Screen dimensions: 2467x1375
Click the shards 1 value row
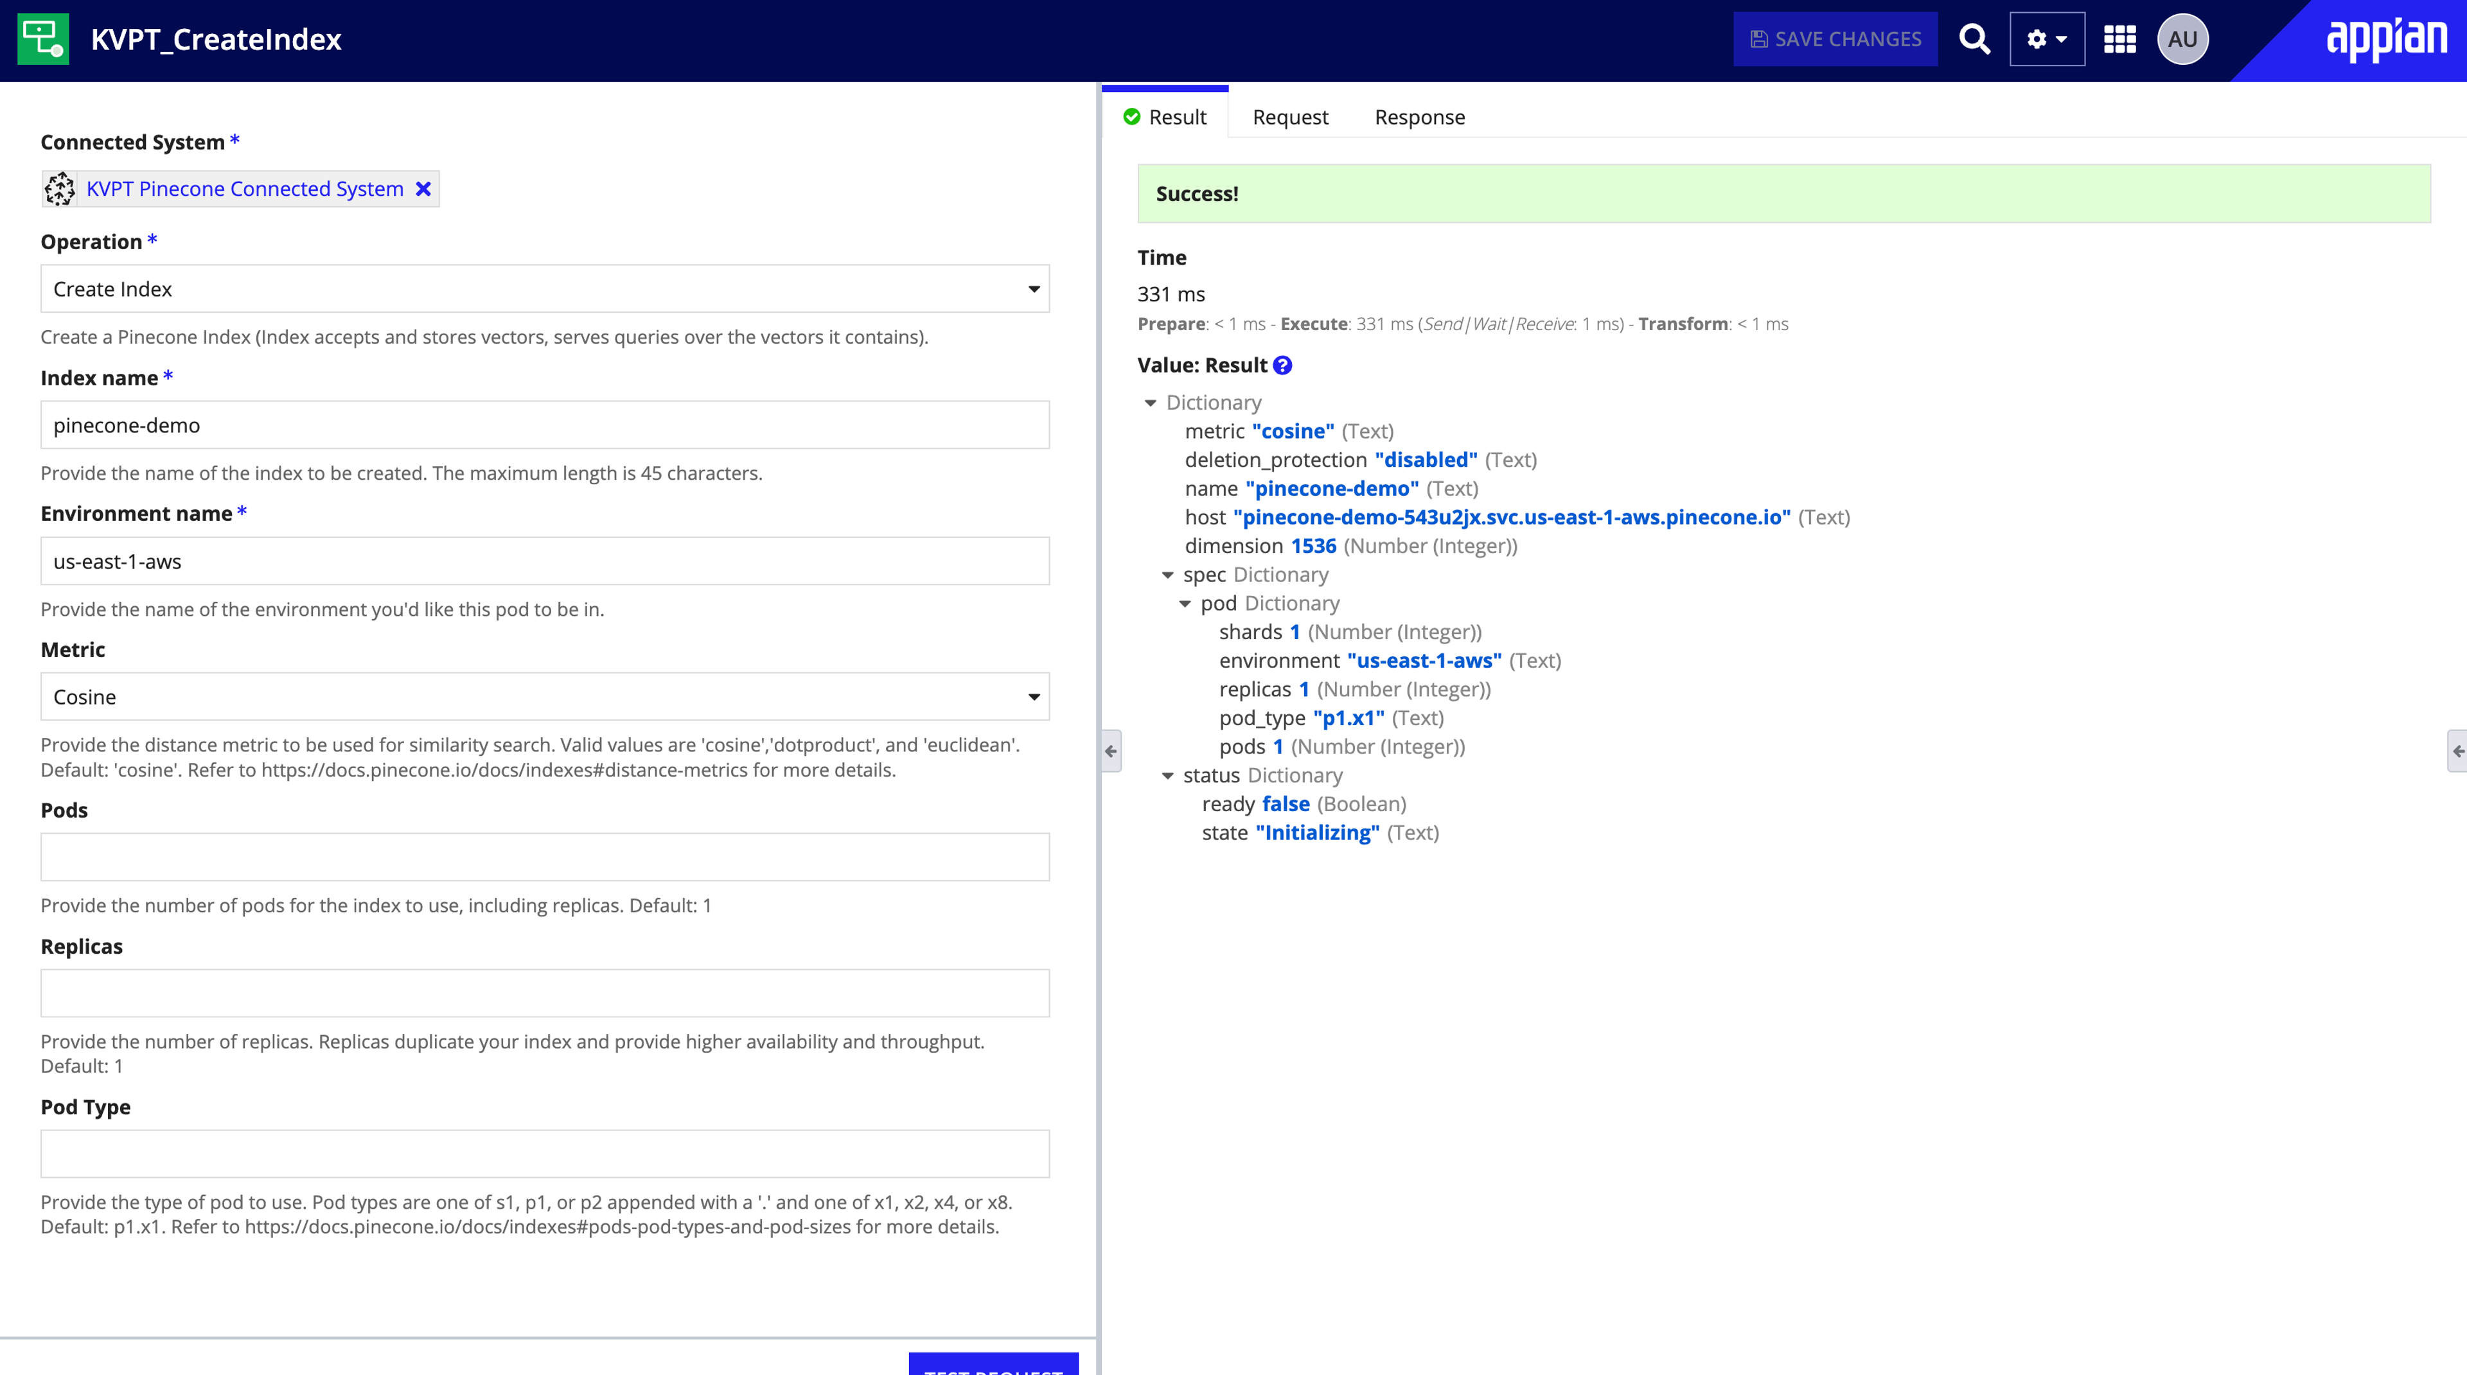click(x=1350, y=632)
